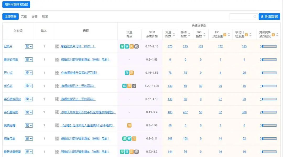Click help icon beside PC日检索量 header

pyautogui.click(x=225, y=35)
